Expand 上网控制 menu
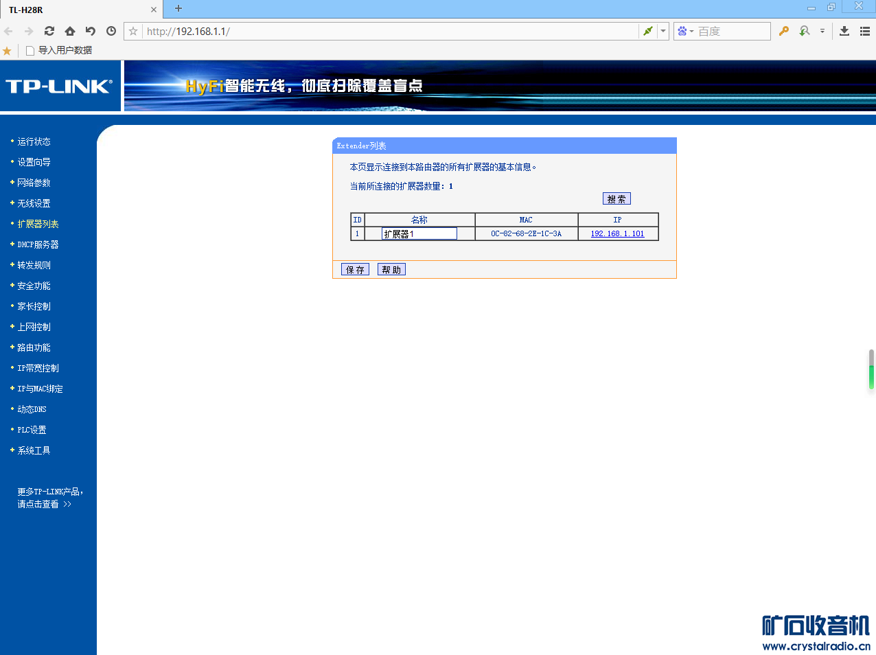Image resolution: width=876 pixels, height=655 pixels. 34,327
